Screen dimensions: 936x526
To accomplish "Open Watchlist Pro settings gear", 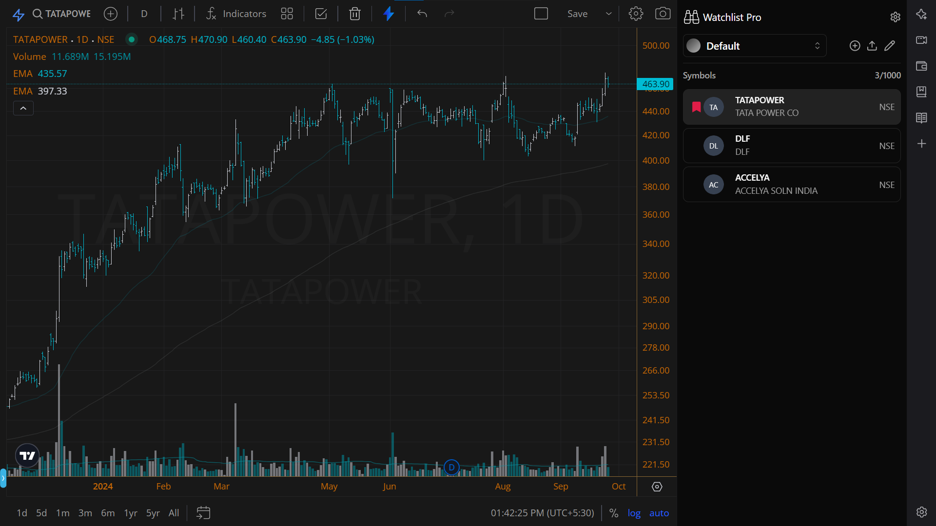I will click(x=895, y=17).
